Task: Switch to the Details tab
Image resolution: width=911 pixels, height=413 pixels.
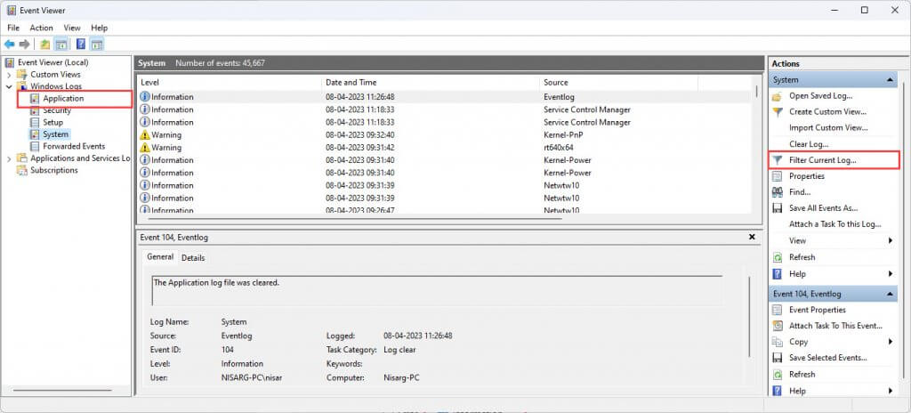Action: [x=193, y=258]
